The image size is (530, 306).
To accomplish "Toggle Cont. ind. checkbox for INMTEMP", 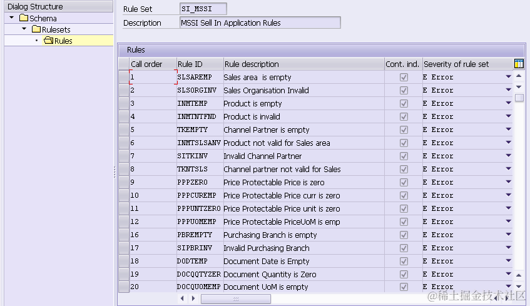I will pos(404,103).
